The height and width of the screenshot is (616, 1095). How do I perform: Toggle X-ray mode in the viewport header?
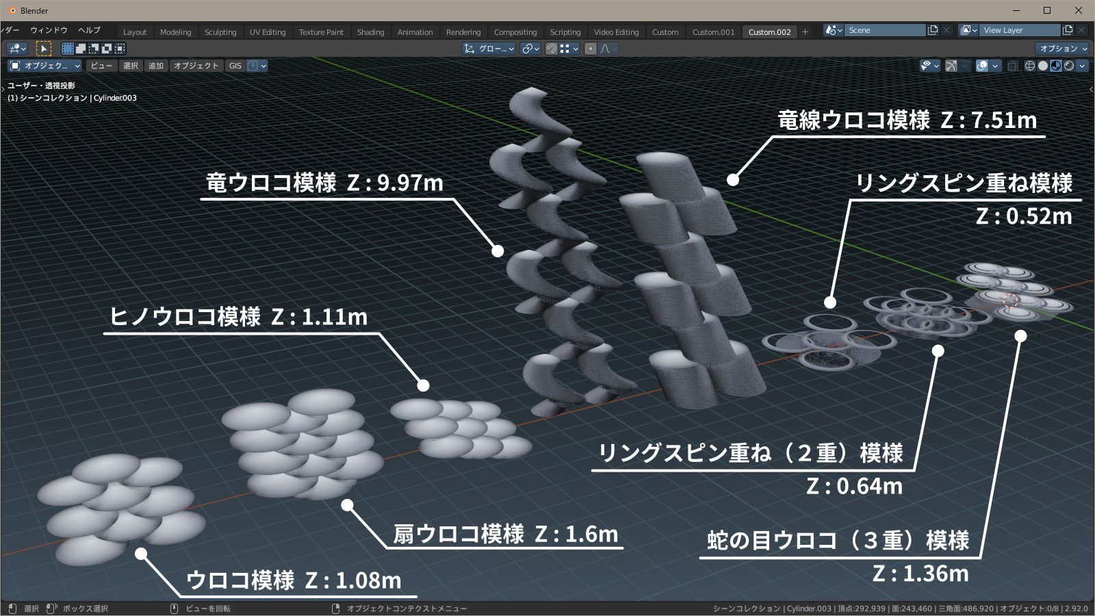(1013, 66)
